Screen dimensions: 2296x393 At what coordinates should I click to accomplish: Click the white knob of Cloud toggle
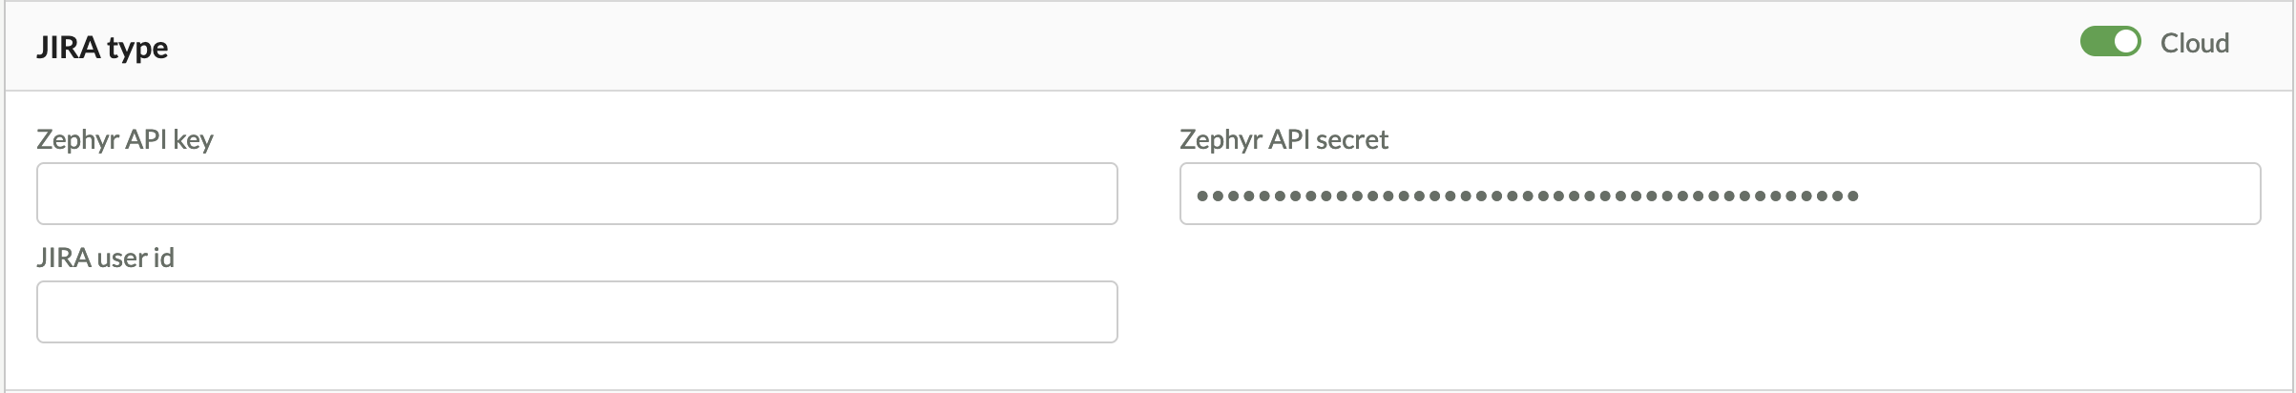click(x=2125, y=42)
